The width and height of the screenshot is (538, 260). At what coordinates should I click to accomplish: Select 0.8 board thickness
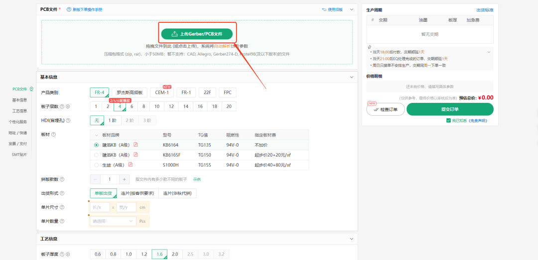point(113,254)
